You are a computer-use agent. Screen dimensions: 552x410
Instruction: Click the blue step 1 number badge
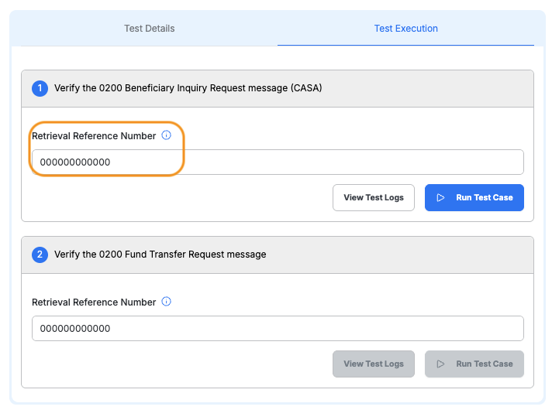40,88
